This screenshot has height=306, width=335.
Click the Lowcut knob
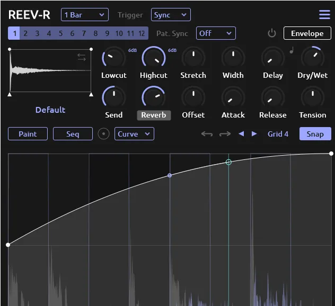click(113, 58)
